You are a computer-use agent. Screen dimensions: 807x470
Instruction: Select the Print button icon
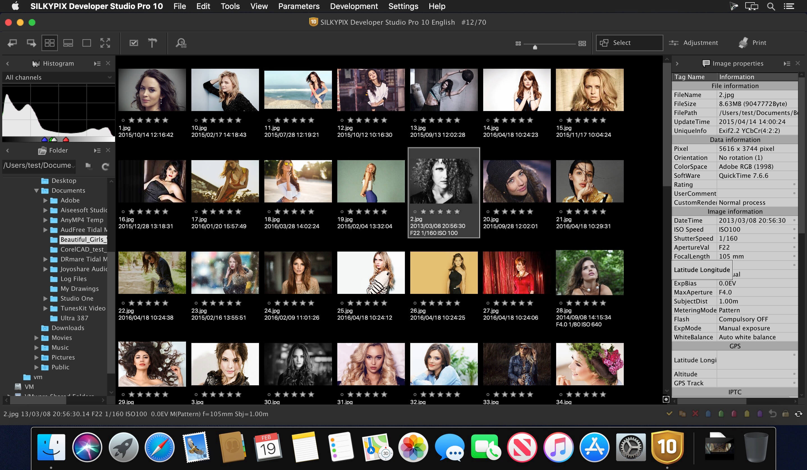coord(742,43)
